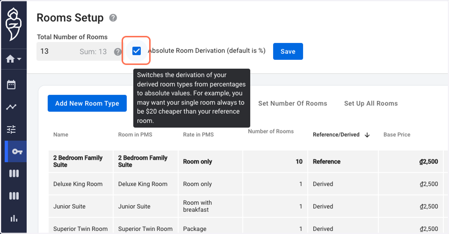The image size is (449, 234).
Task: Click Derived cell in Junior Suite row
Action: 343,206
